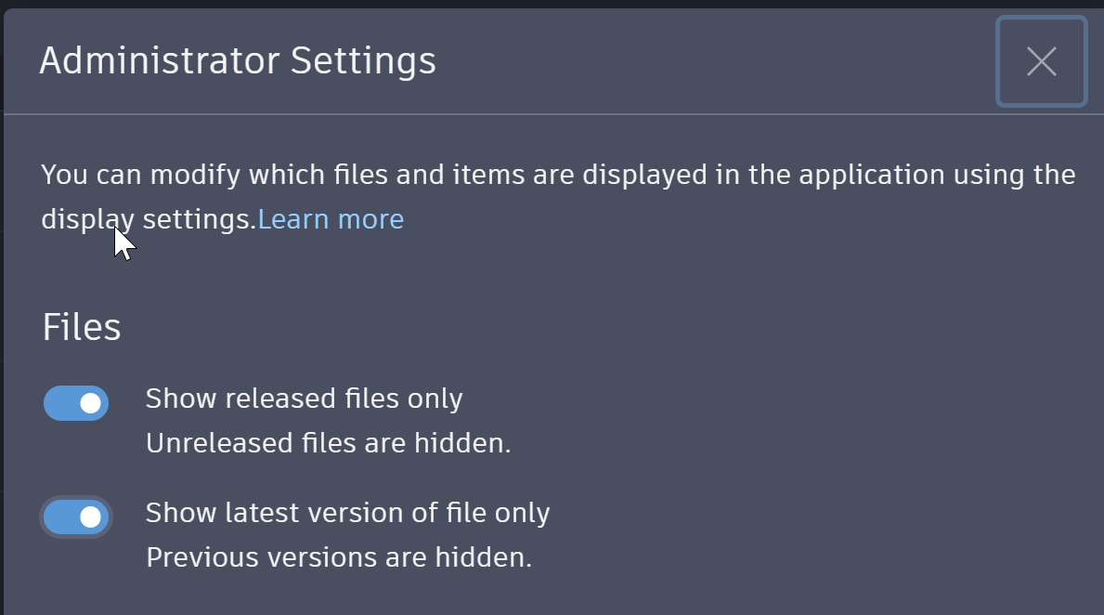Click the outlined box around the close icon
Image resolution: width=1104 pixels, height=615 pixels.
[x=1041, y=62]
